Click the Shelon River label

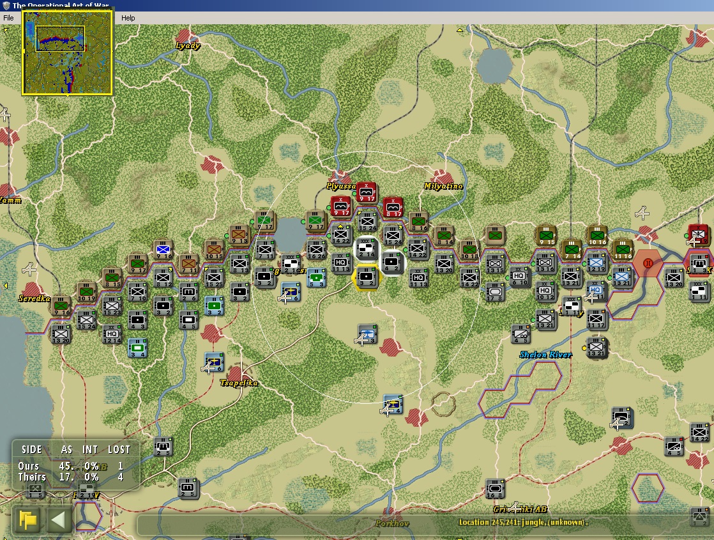tap(545, 354)
